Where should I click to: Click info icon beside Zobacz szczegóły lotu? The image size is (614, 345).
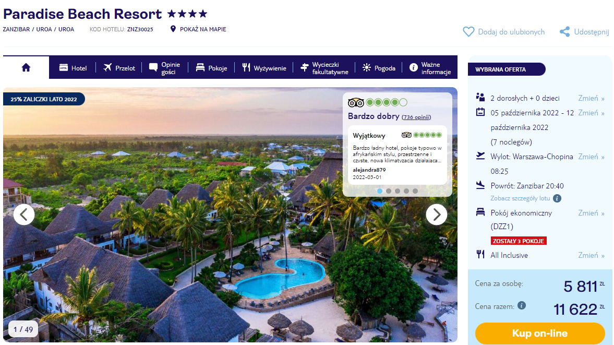557,198
